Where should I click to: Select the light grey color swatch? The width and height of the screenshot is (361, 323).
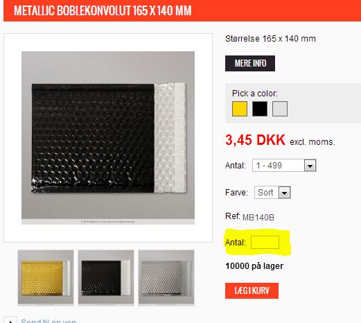pyautogui.click(x=280, y=109)
